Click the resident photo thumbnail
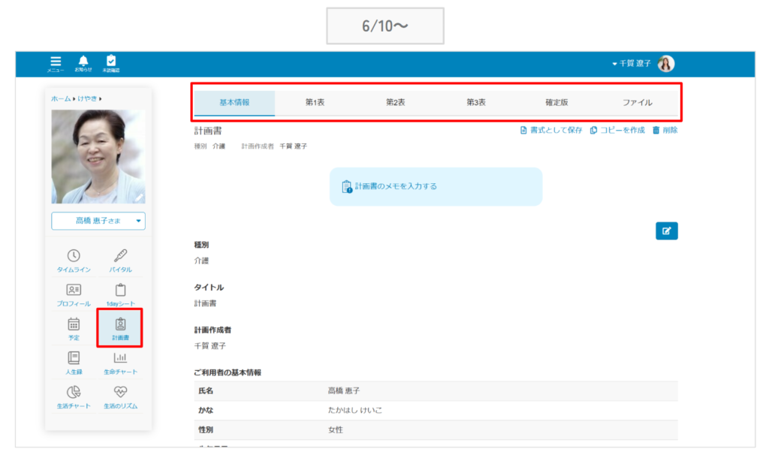The height and width of the screenshot is (449, 769). click(98, 156)
